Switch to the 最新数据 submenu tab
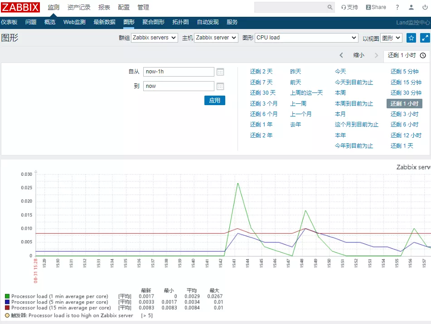 pos(104,22)
